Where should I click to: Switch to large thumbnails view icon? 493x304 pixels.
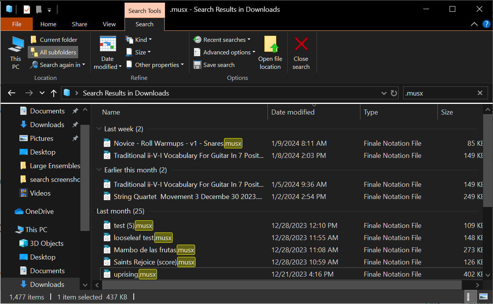pyautogui.click(x=483, y=297)
